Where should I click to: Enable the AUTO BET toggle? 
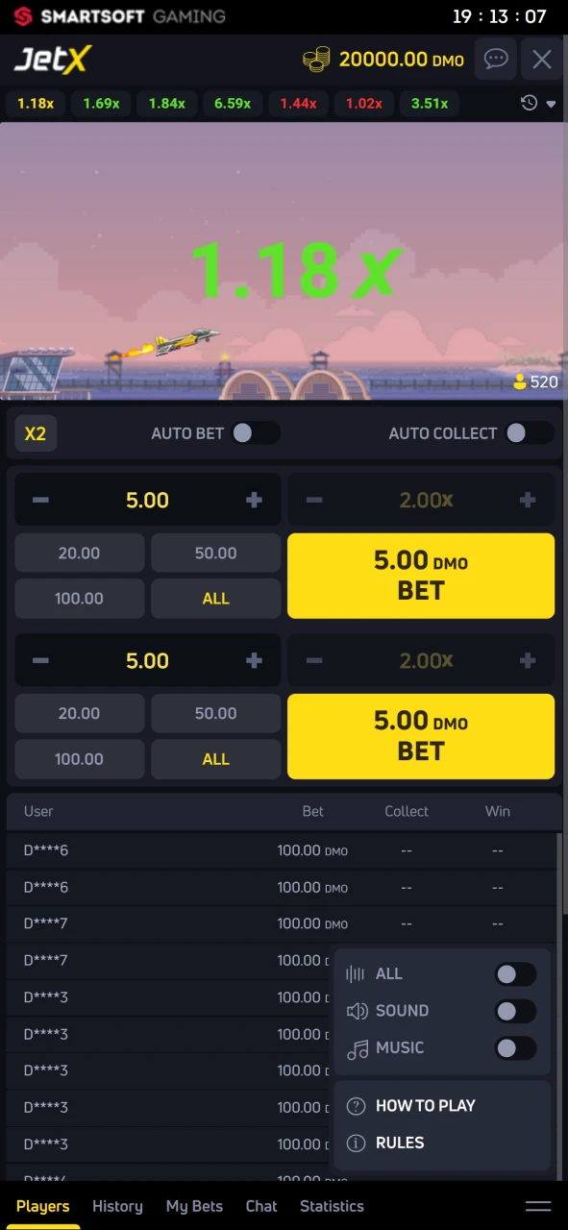click(x=256, y=433)
